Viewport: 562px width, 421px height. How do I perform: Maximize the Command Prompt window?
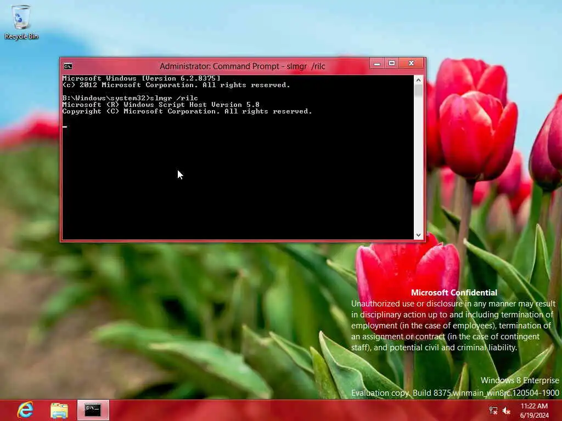(x=392, y=64)
